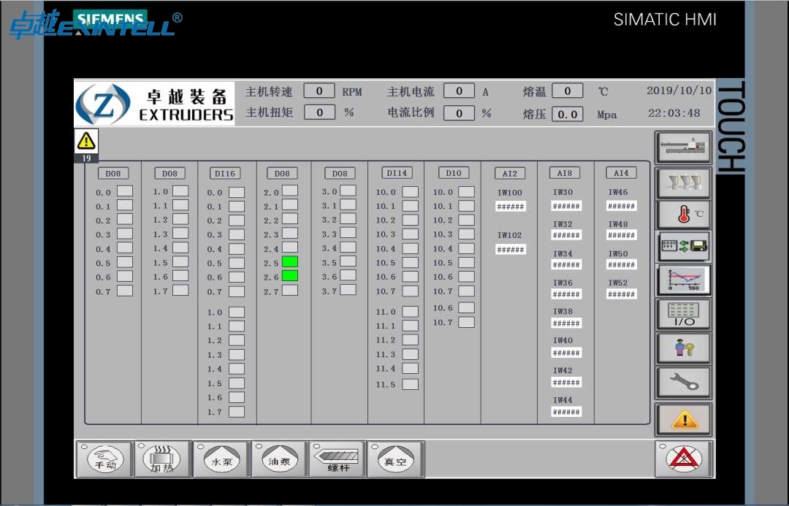Click the time 22:03:48
The height and width of the screenshot is (506, 789).
tap(674, 113)
